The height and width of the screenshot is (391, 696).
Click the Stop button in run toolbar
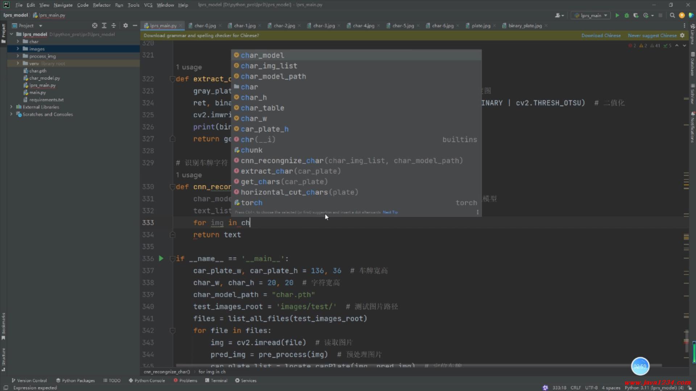[x=660, y=15]
